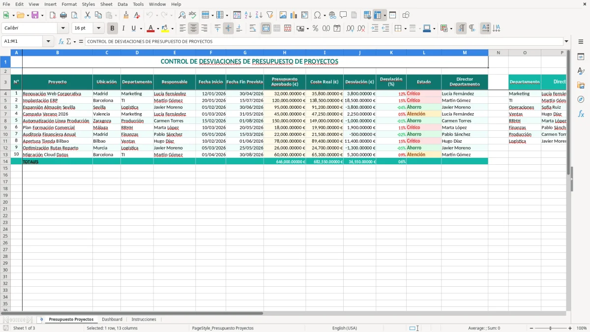Click the Spelling check abc icon

click(x=193, y=15)
